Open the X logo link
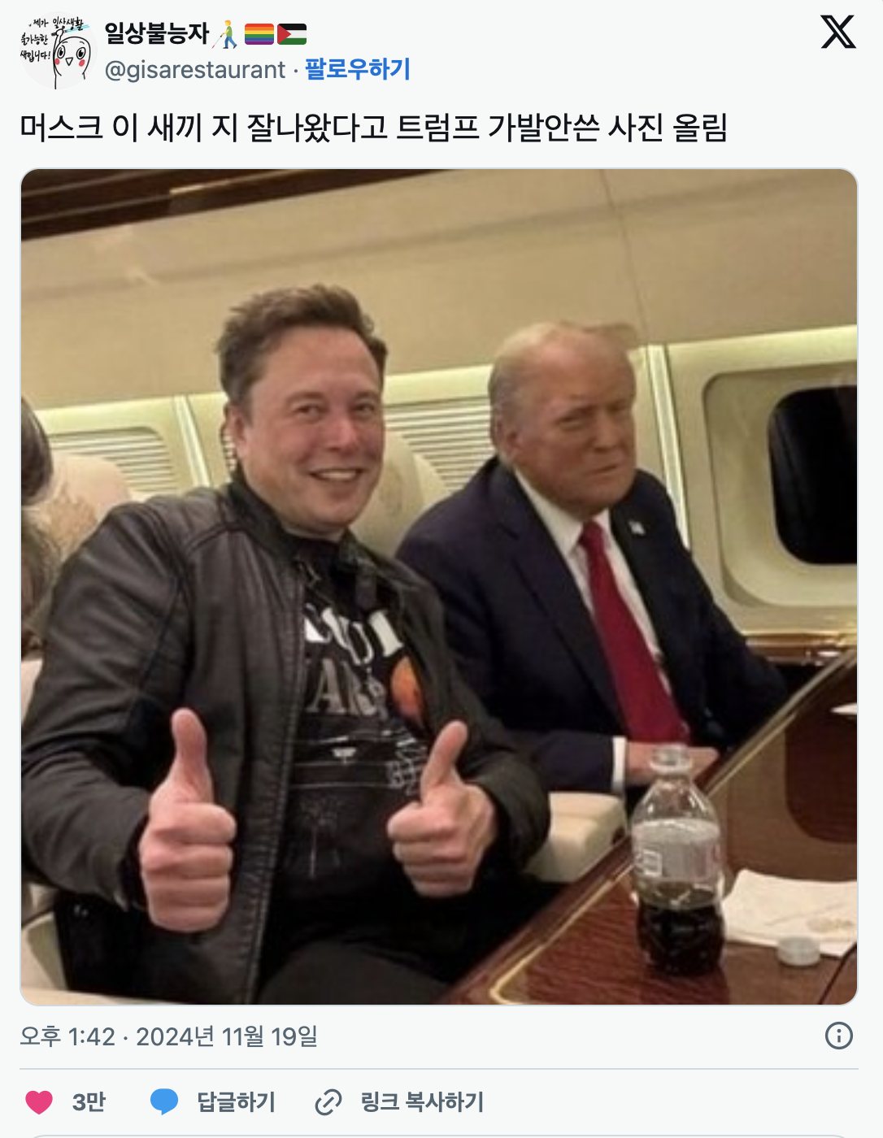The image size is (883, 1138). click(x=838, y=33)
